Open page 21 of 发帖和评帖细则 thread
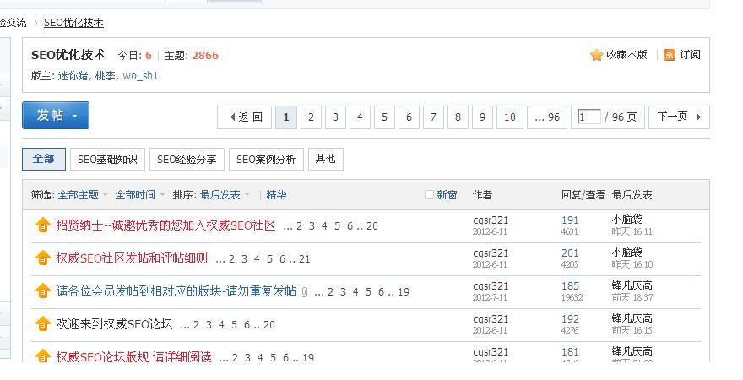 (304, 259)
